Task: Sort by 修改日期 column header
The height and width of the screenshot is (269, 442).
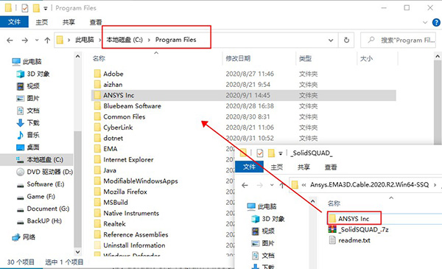Action: 238,58
